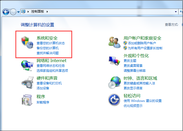Click the 查看方式 label
Viewport: 183px width, 131px height.
click(x=171, y=25)
